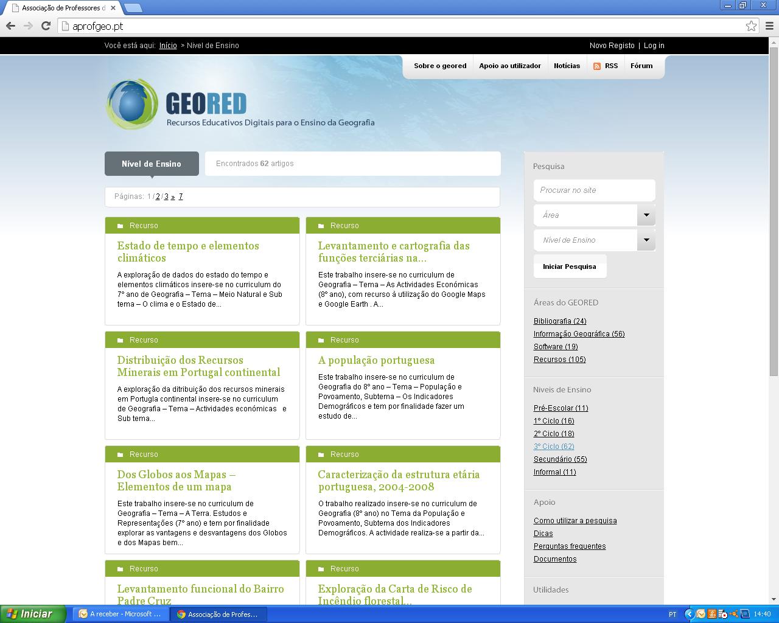
Task: Click the browser Back arrow
Action: pyautogui.click(x=10, y=26)
